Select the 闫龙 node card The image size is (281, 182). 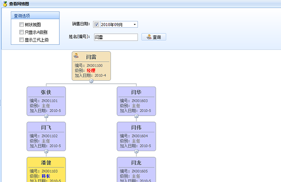coord(136,169)
